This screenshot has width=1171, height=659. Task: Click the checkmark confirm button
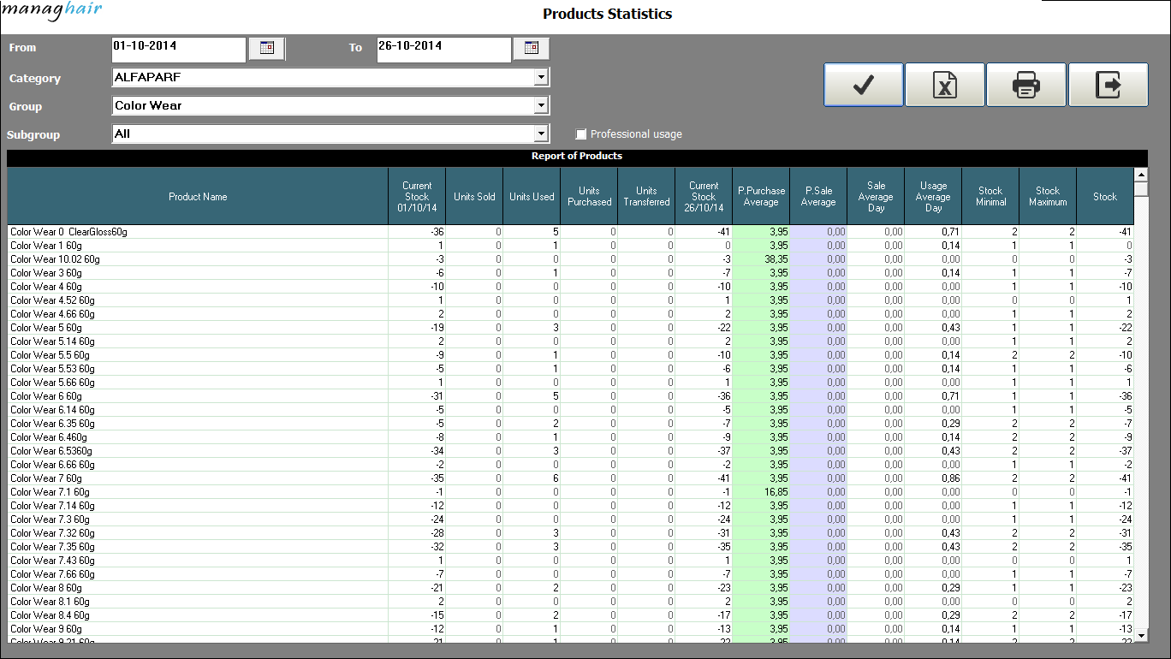tap(863, 85)
